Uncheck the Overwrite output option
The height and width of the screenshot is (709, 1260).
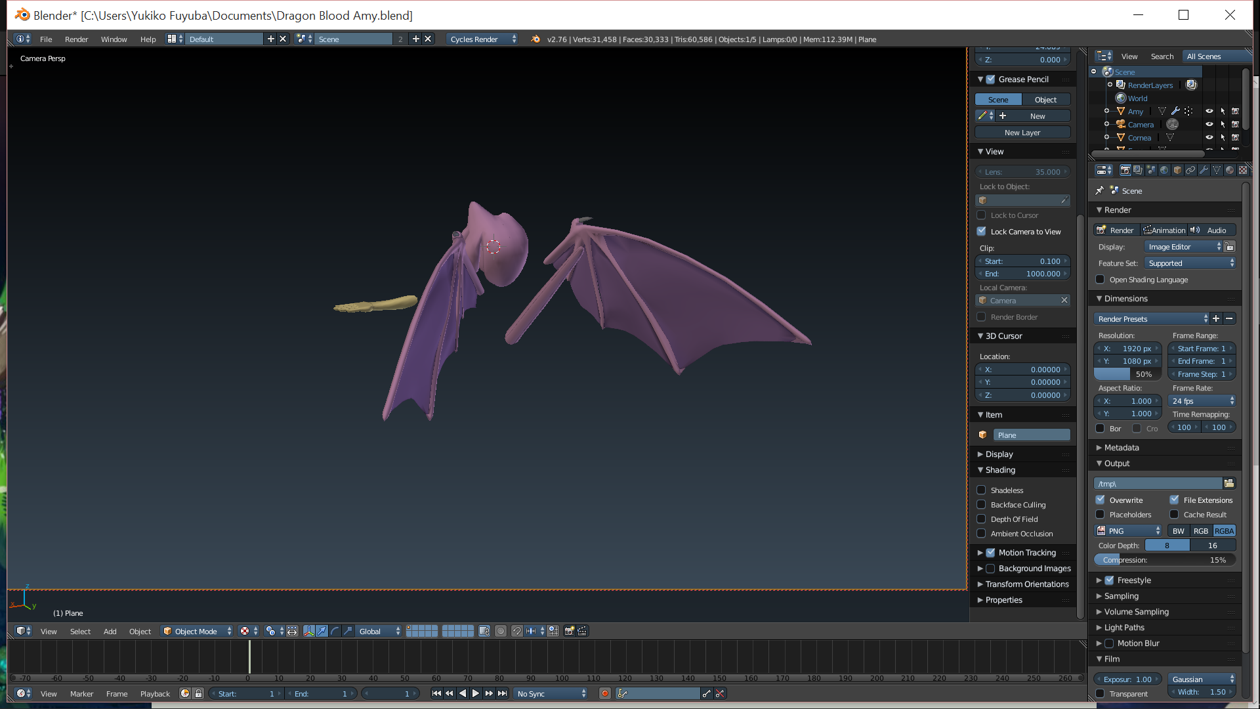[x=1101, y=500]
